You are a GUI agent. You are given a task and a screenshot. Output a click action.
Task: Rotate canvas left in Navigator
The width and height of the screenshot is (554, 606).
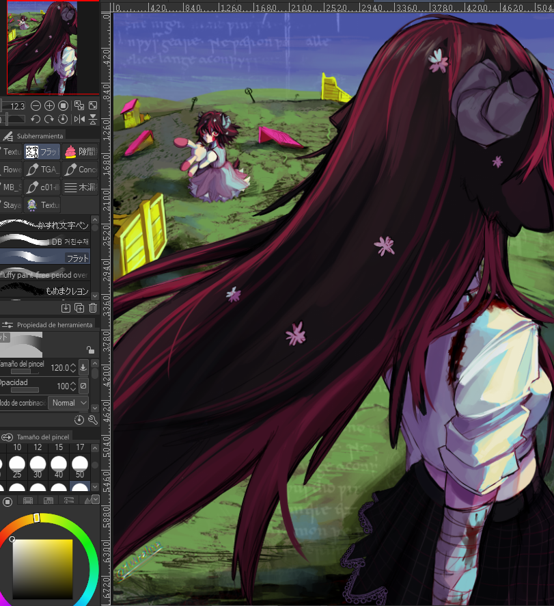click(36, 120)
